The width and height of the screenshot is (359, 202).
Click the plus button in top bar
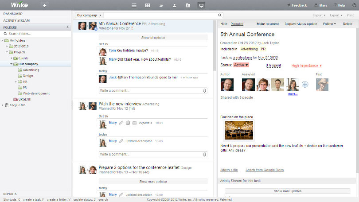click(x=45, y=5)
